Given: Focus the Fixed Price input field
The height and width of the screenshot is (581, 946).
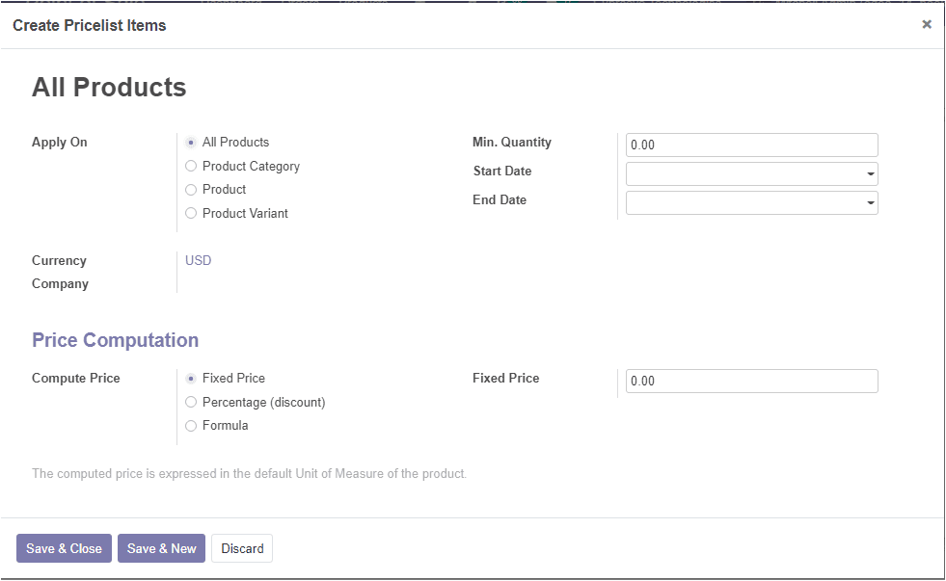Looking at the screenshot, I should (x=752, y=381).
